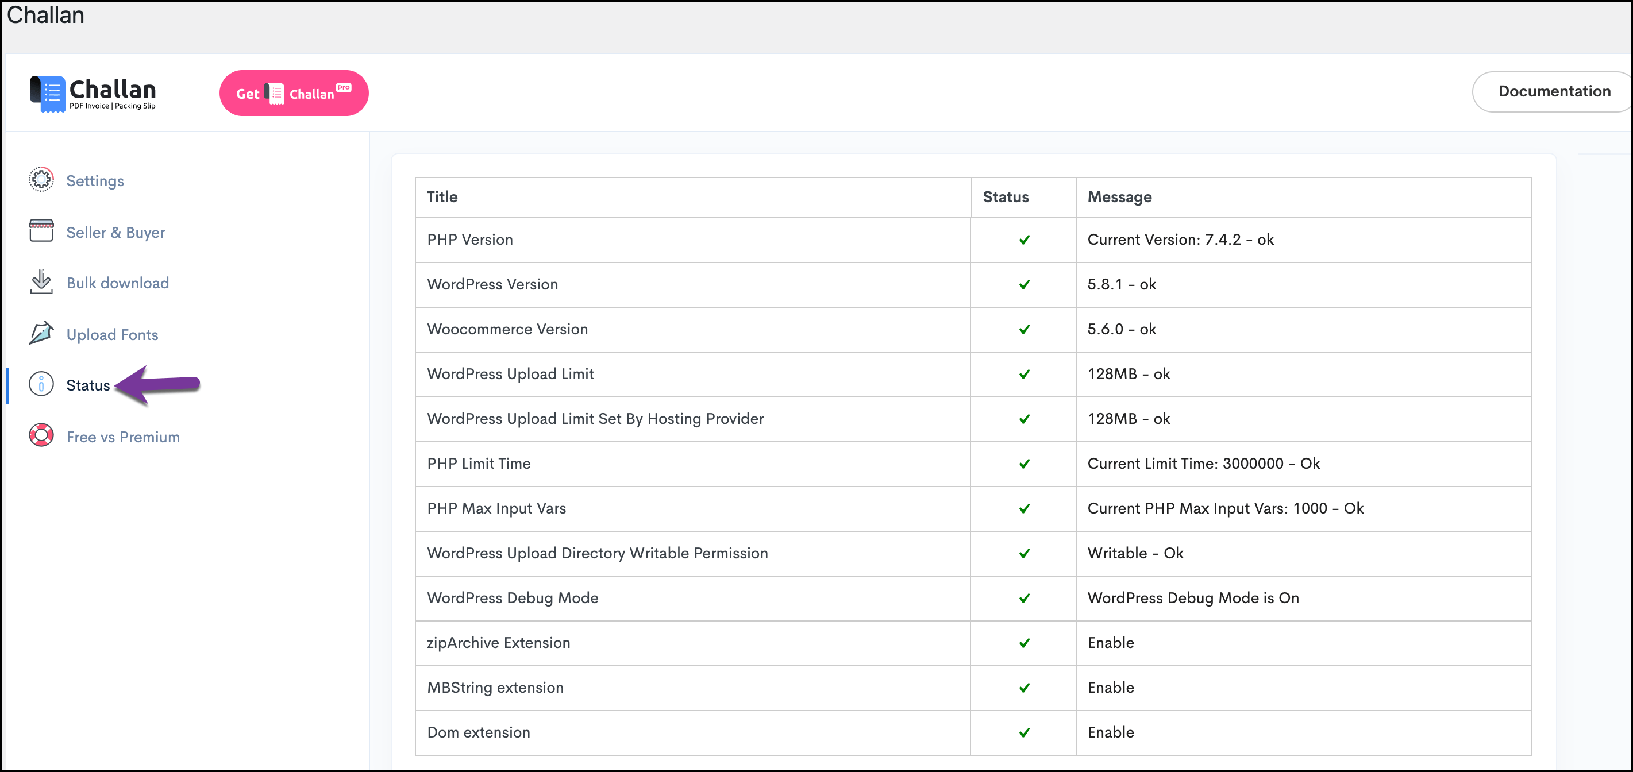Screen dimensions: 1633x772
Task: Click the 'PHP Max Input Vars' row title
Action: pos(496,508)
